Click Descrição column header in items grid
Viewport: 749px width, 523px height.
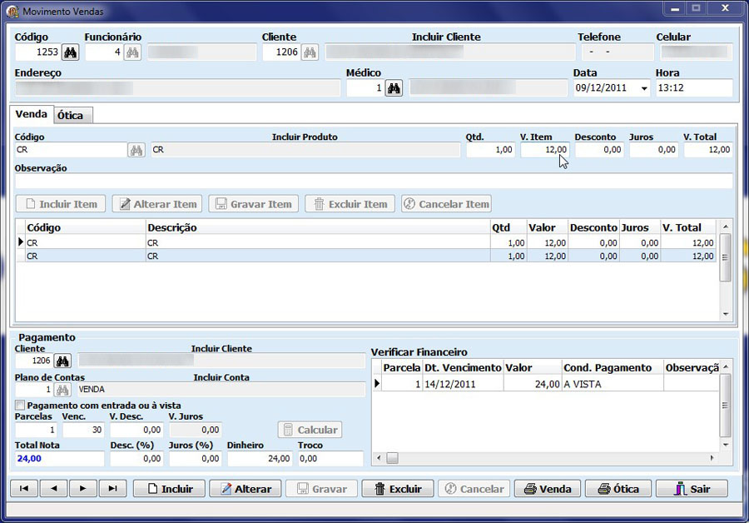[318, 227]
